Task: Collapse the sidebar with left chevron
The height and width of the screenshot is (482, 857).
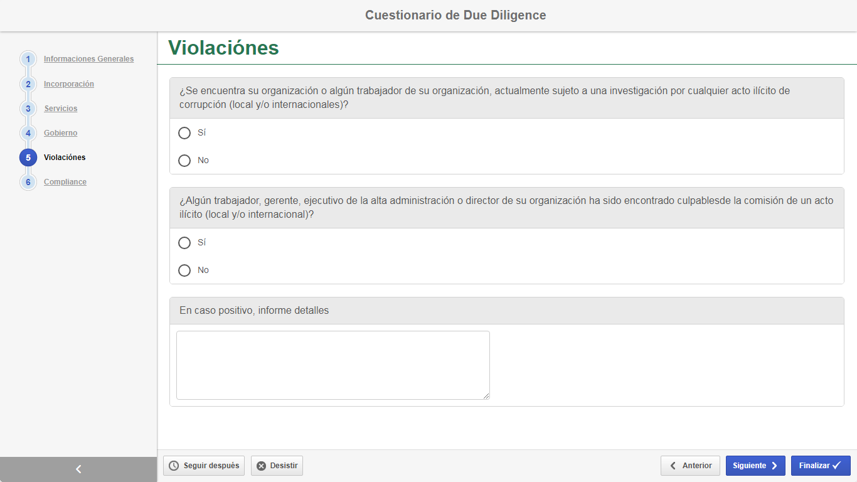Action: [78, 469]
